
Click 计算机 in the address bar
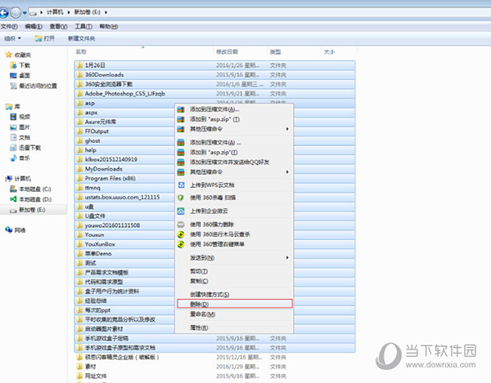coord(55,12)
